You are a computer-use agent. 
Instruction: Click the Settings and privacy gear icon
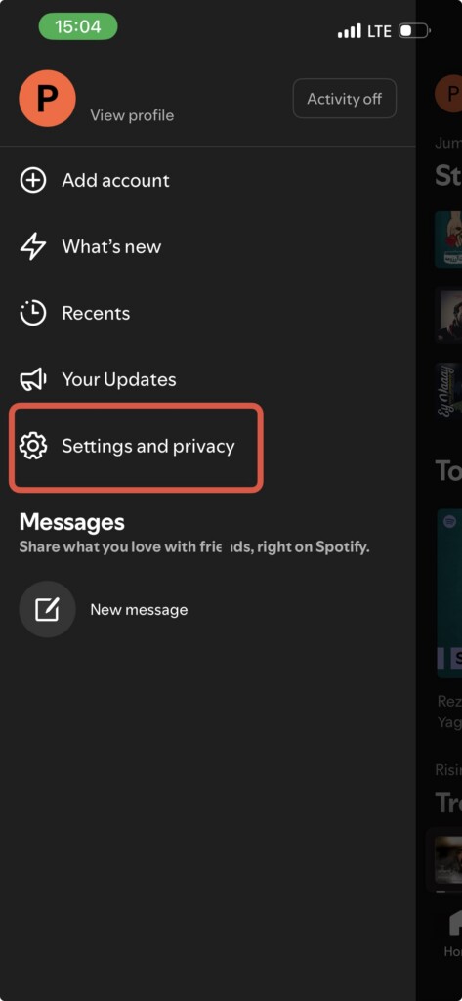(33, 446)
